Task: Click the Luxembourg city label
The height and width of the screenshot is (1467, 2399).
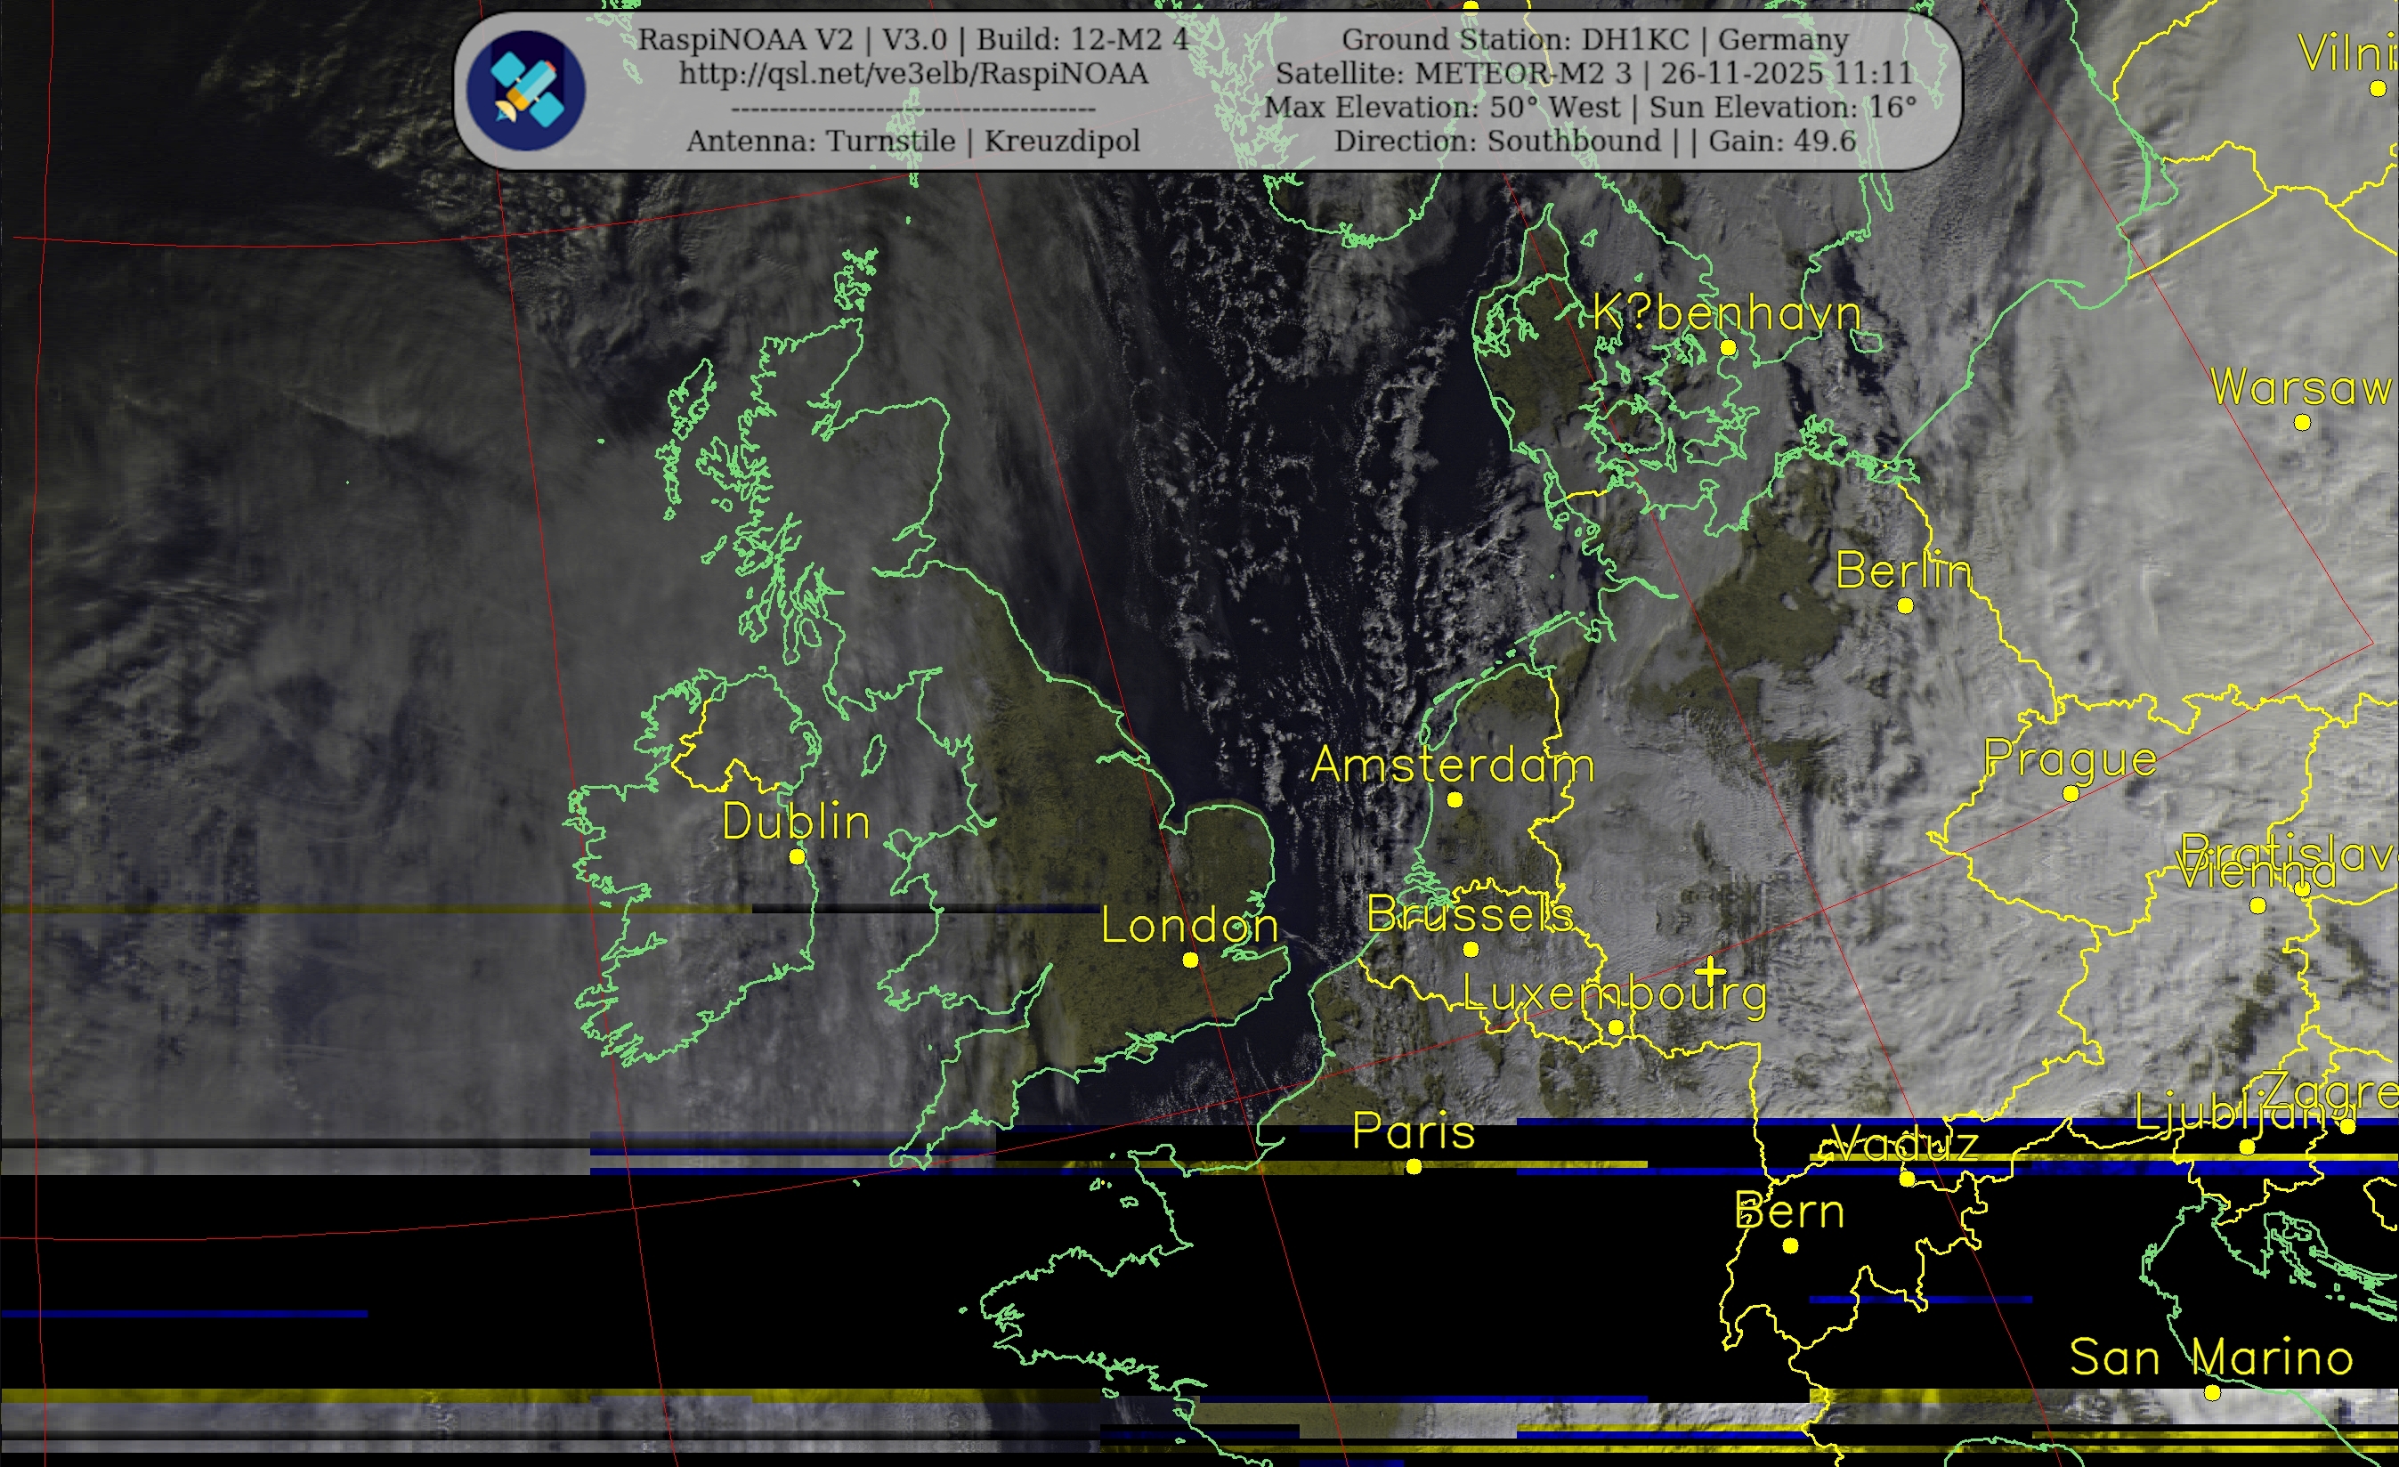Action: (1614, 994)
